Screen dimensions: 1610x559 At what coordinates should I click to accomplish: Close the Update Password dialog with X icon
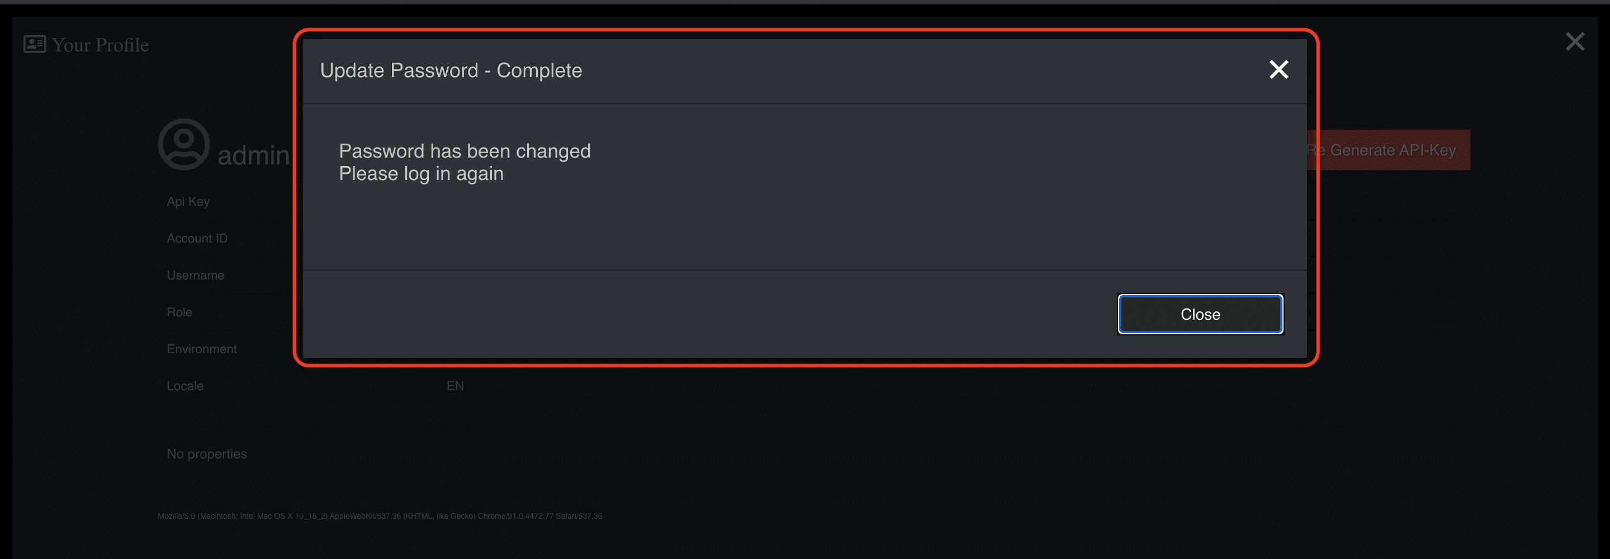coord(1278,69)
